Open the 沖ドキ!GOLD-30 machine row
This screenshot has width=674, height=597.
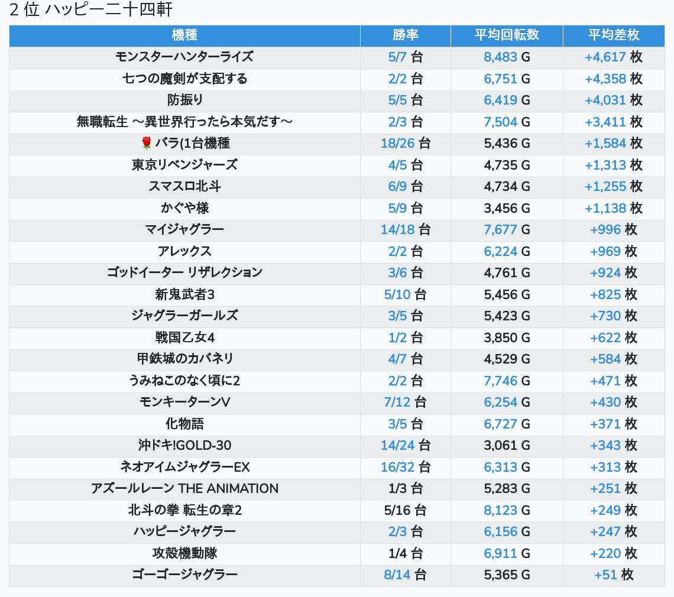(184, 446)
